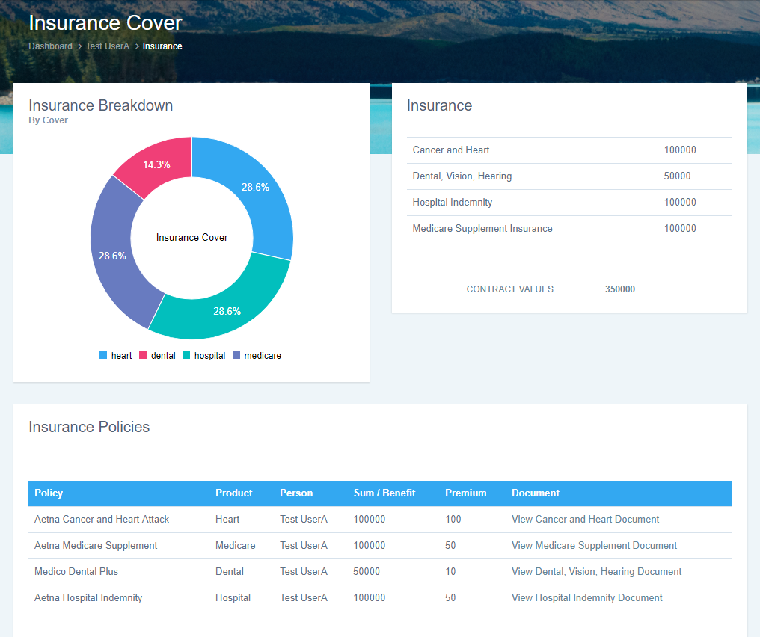Click the premium value 100

pyautogui.click(x=453, y=520)
